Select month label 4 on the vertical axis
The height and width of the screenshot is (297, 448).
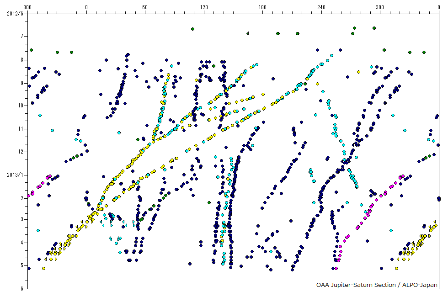point(22,243)
